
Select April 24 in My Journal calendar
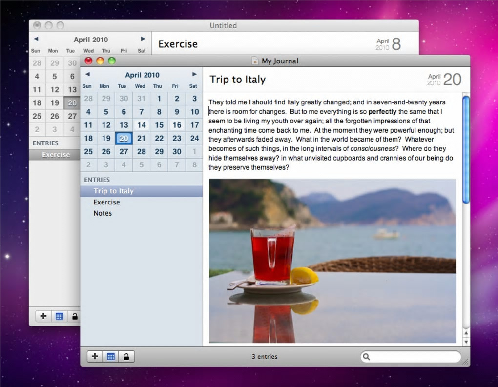coord(194,138)
